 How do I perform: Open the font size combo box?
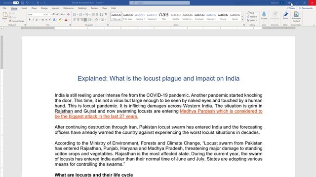click(x=48, y=14)
